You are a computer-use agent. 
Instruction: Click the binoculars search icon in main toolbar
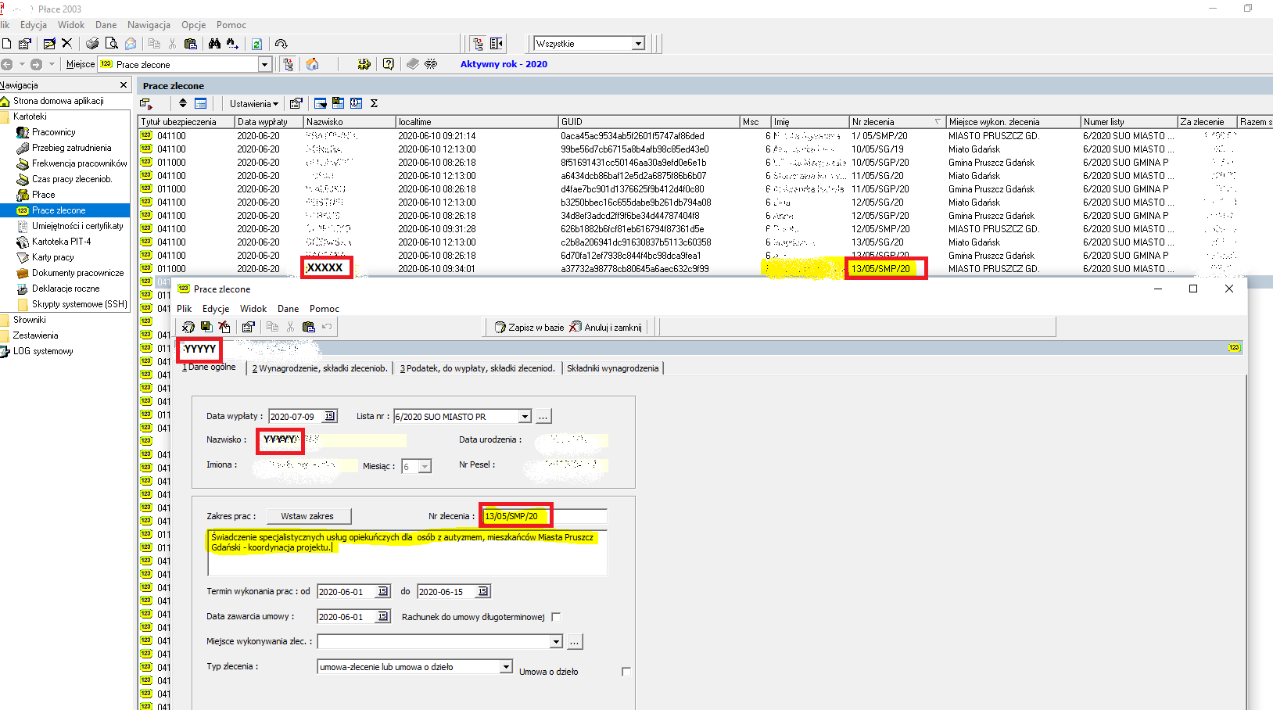(214, 44)
